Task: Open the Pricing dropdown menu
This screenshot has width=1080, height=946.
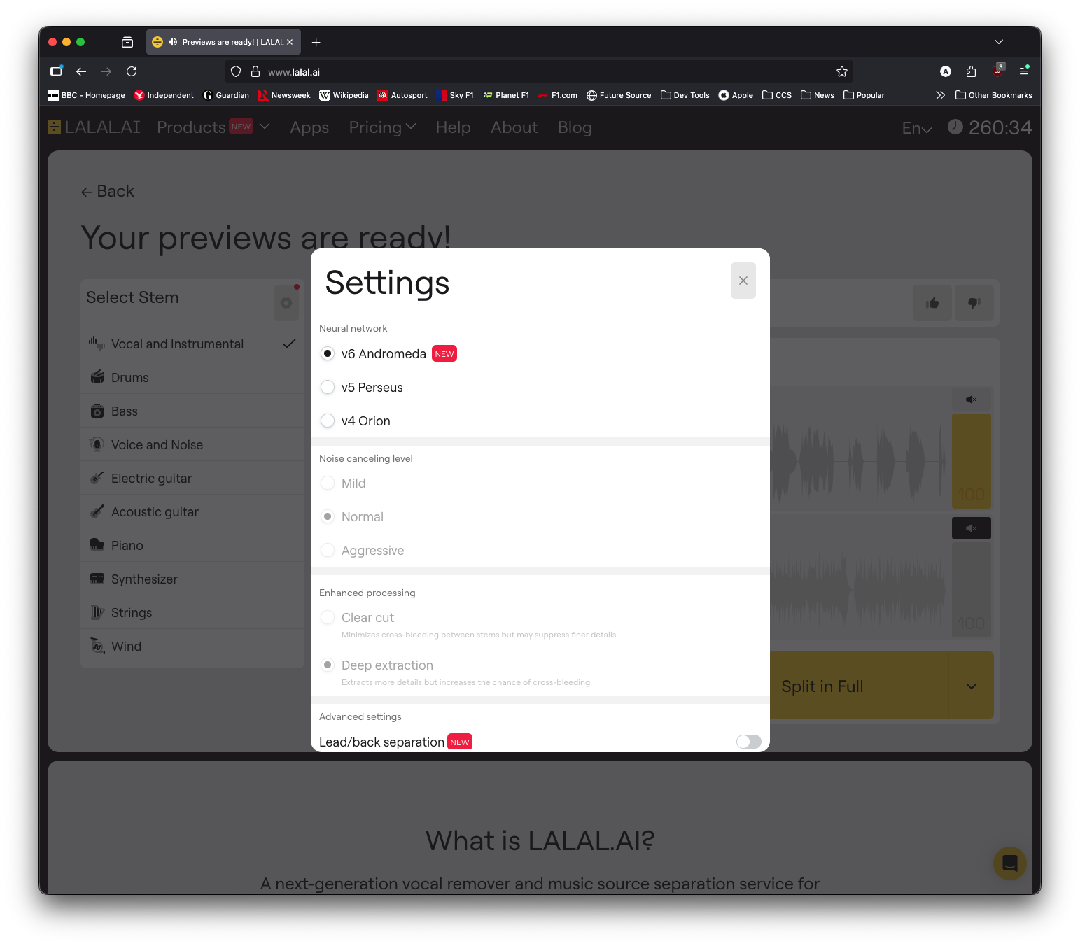Action: tap(382, 127)
